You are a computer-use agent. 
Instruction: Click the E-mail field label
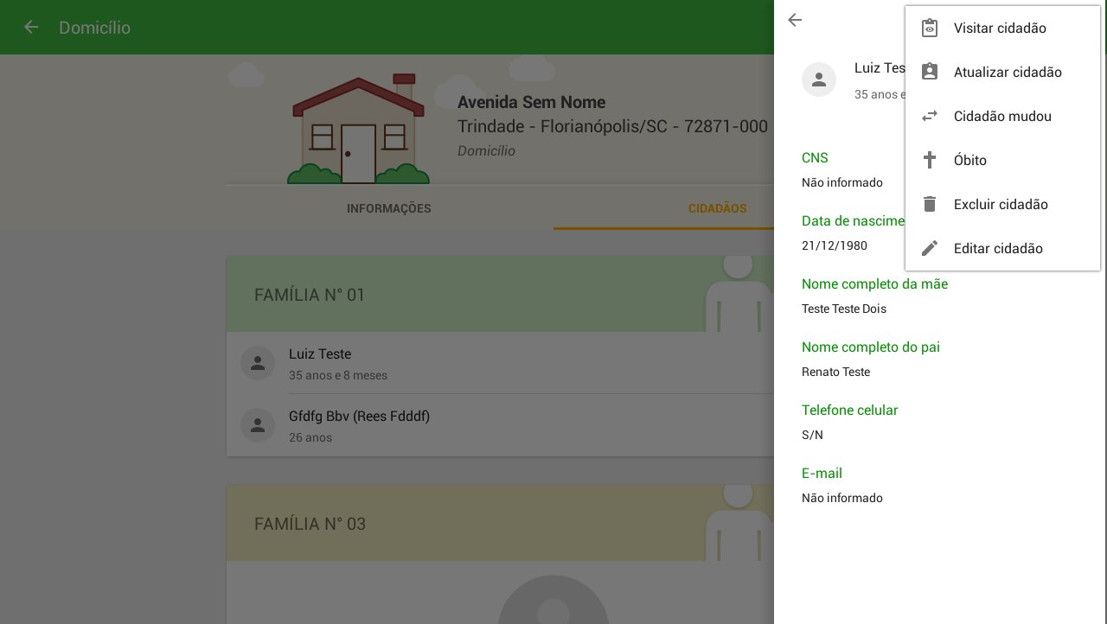(822, 473)
